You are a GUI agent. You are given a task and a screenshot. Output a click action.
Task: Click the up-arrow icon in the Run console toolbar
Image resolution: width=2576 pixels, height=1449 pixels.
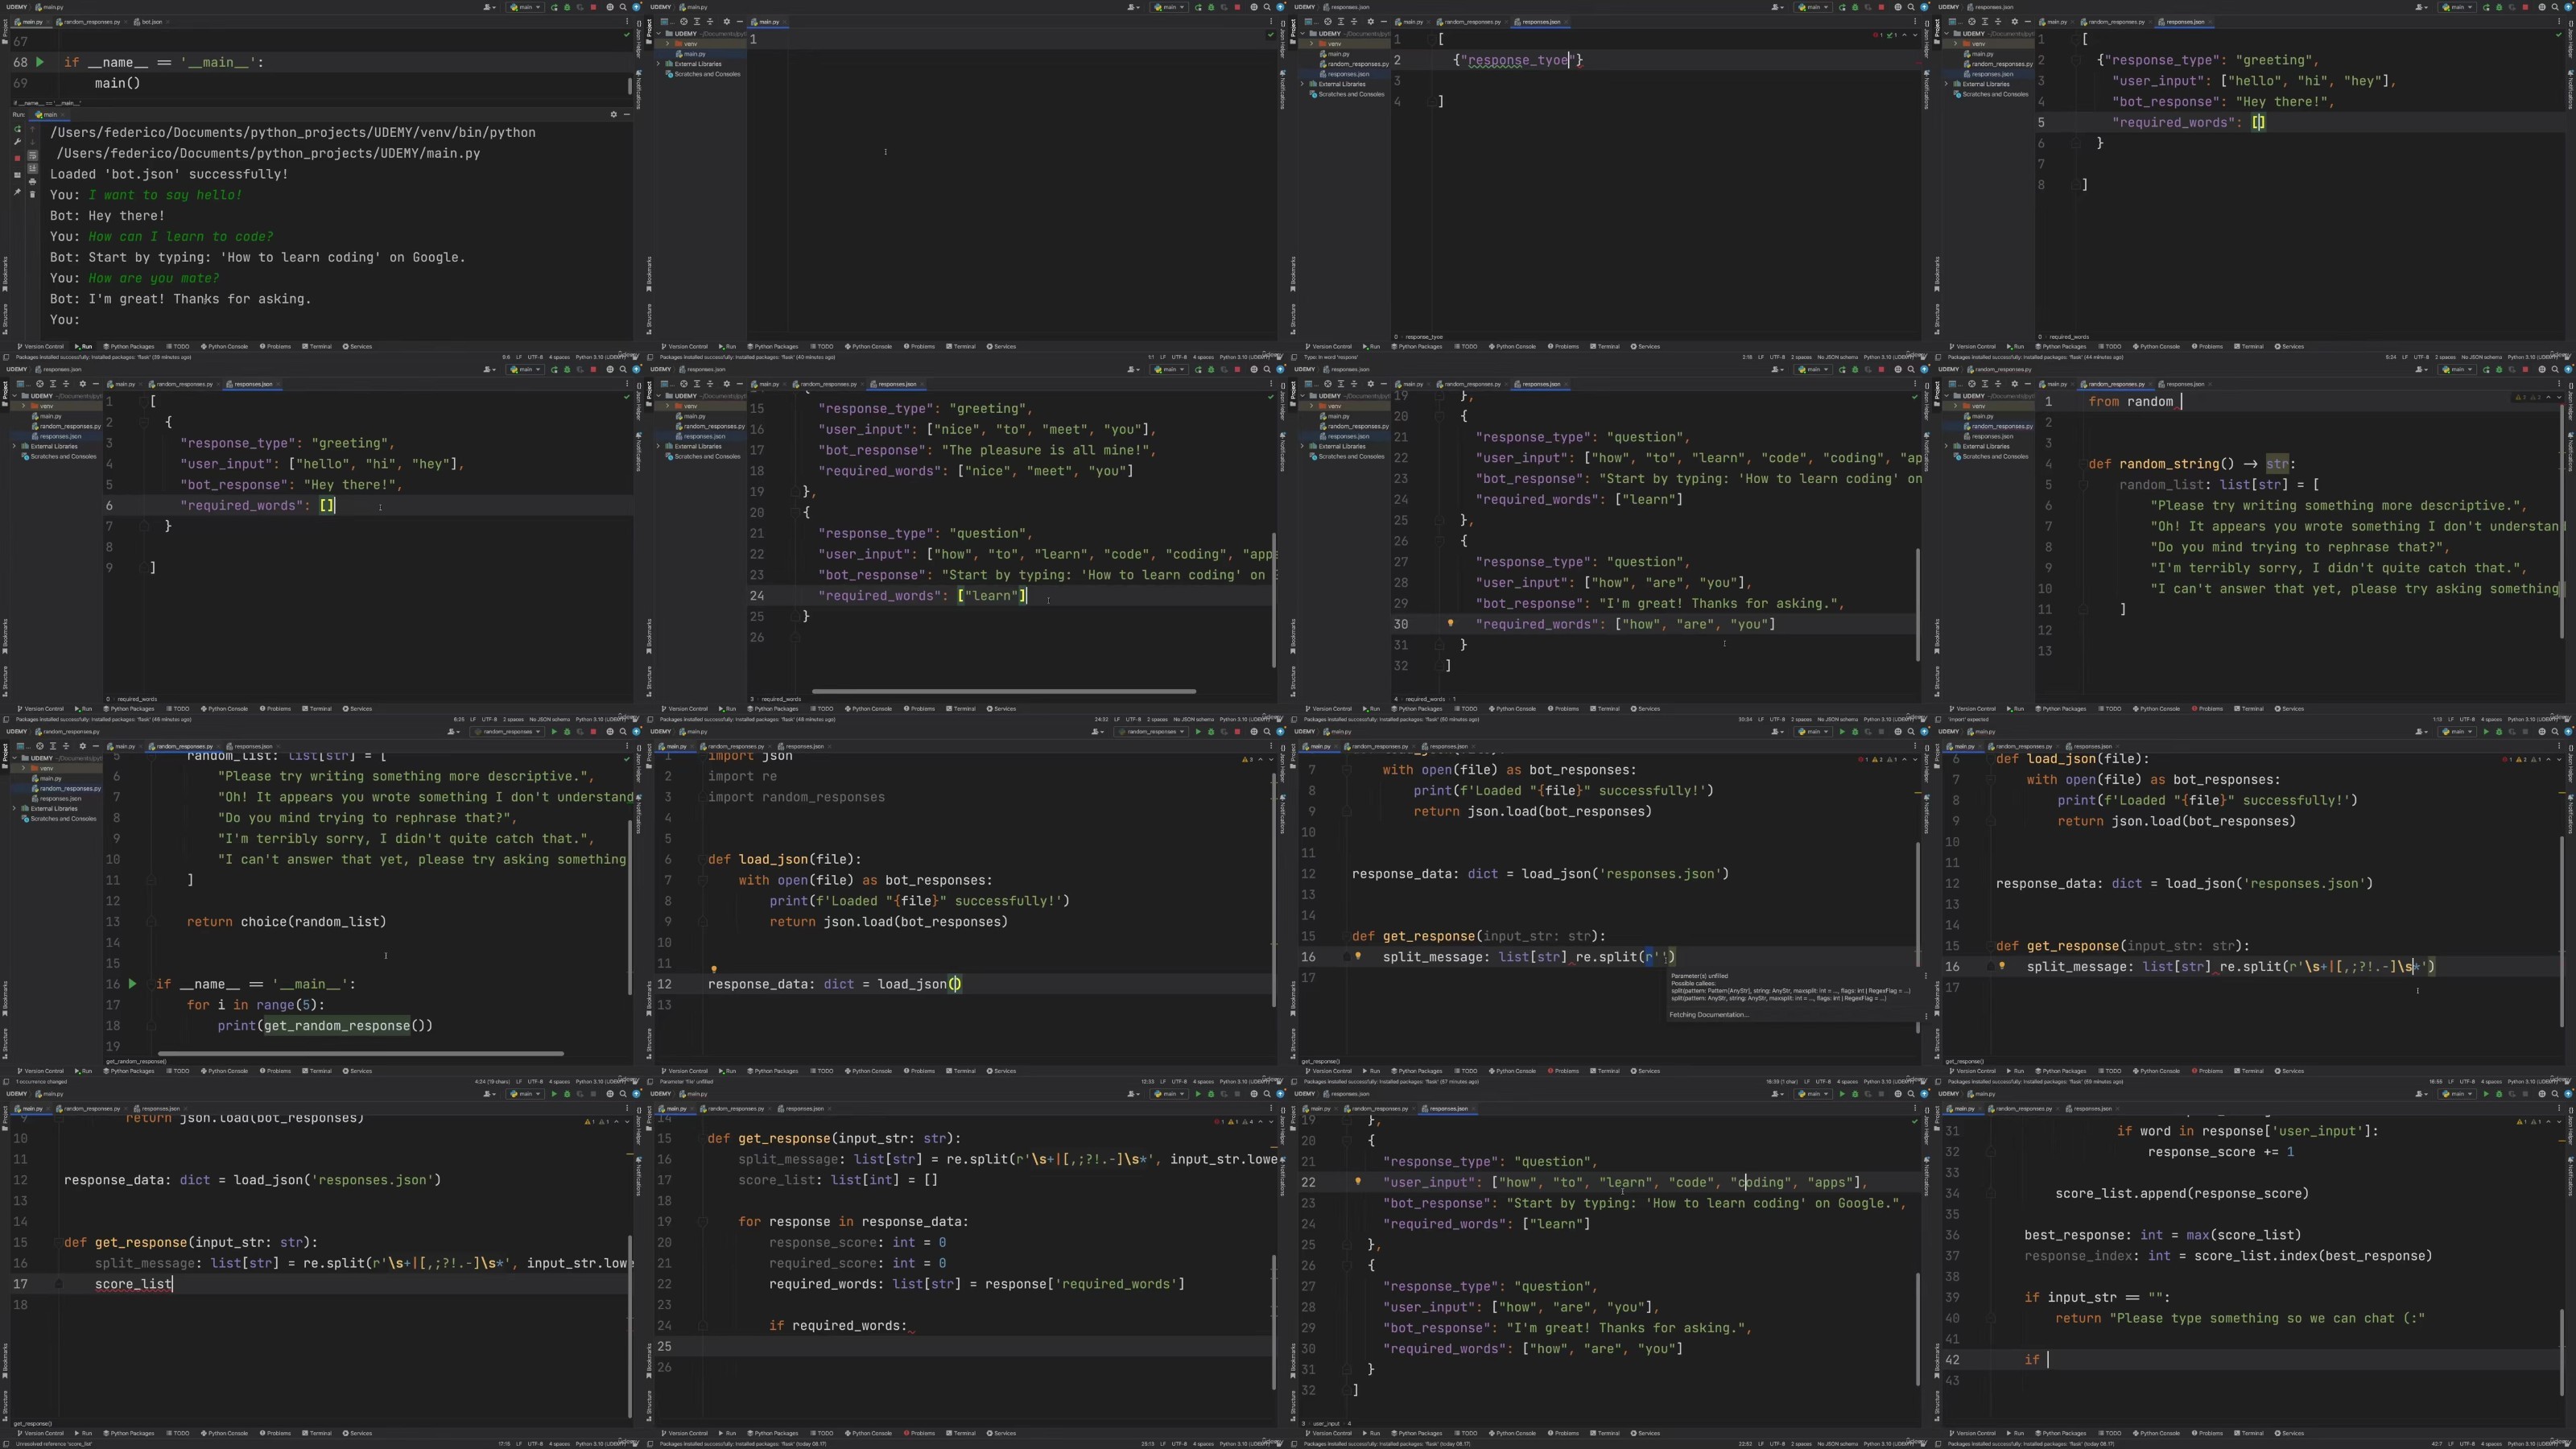point(32,129)
